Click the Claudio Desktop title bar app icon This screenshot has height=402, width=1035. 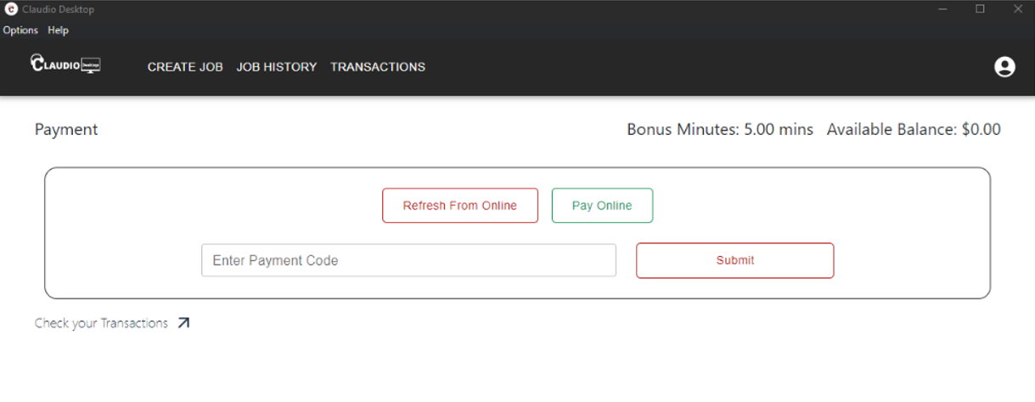11,9
